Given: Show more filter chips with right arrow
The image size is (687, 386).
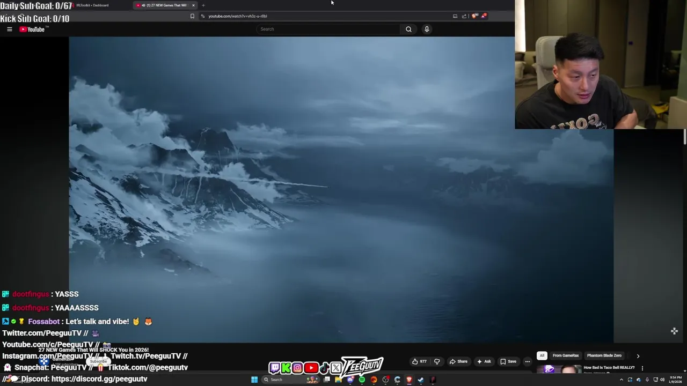Looking at the screenshot, I should pyautogui.click(x=638, y=355).
